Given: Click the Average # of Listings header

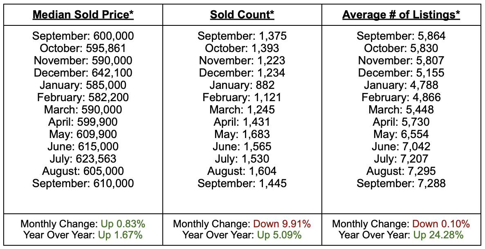Looking at the screenshot, I should click(x=401, y=15).
